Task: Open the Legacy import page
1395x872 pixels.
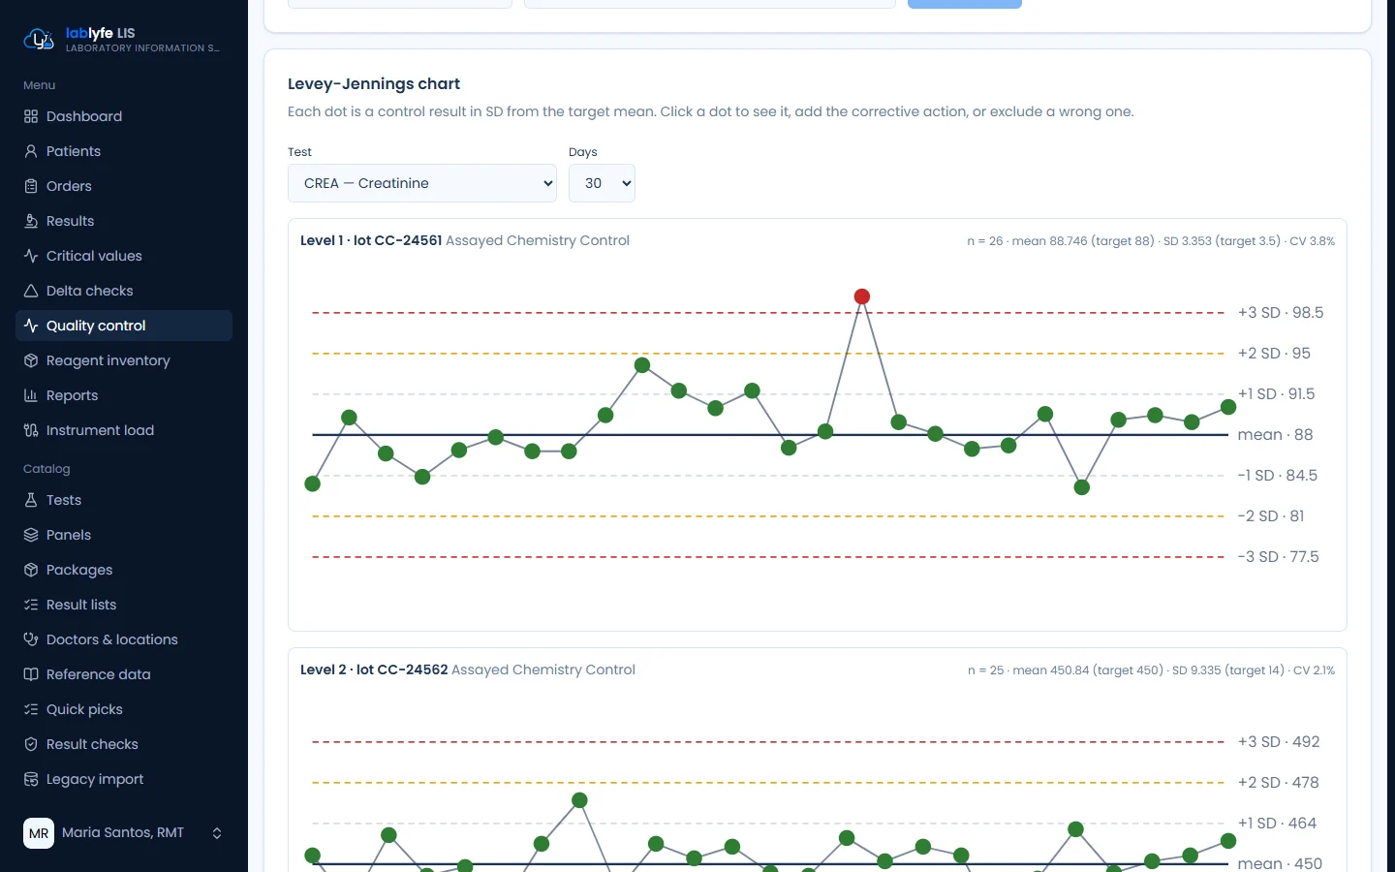Action: pyautogui.click(x=124, y=779)
